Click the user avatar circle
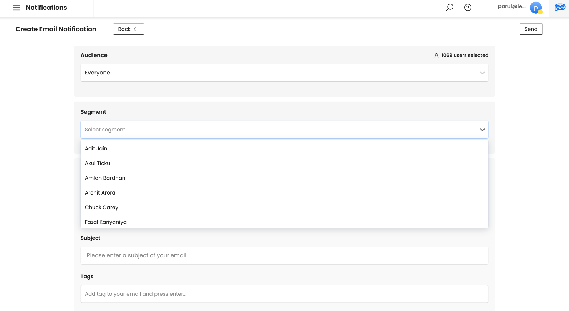 click(536, 8)
